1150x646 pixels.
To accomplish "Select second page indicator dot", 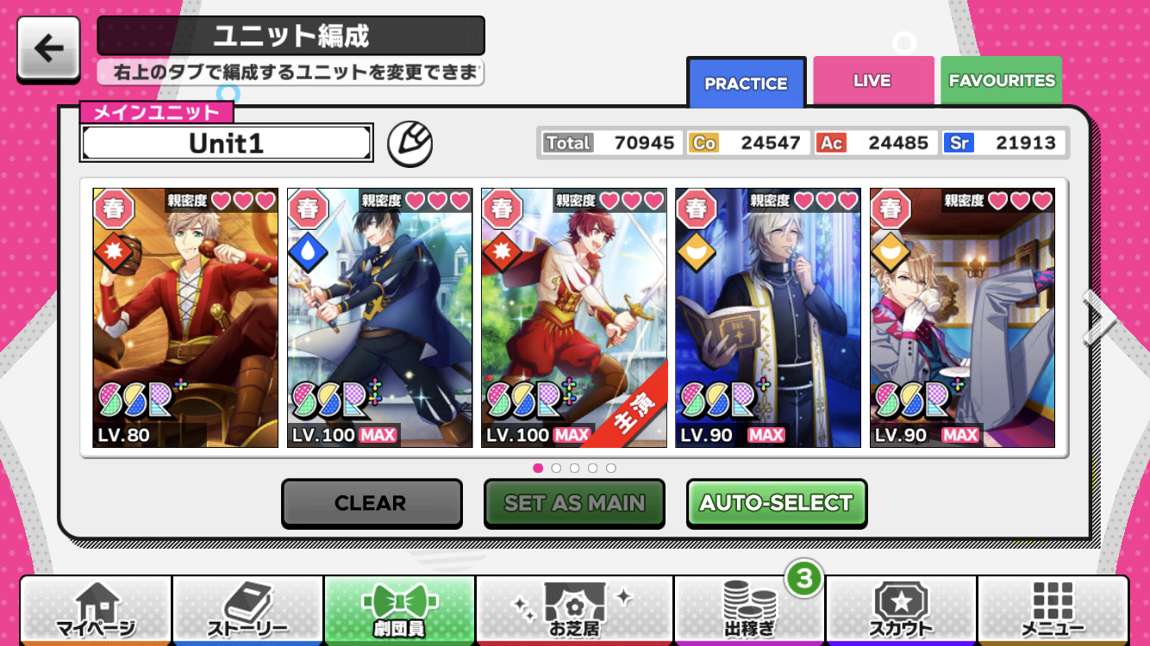I will coord(556,468).
